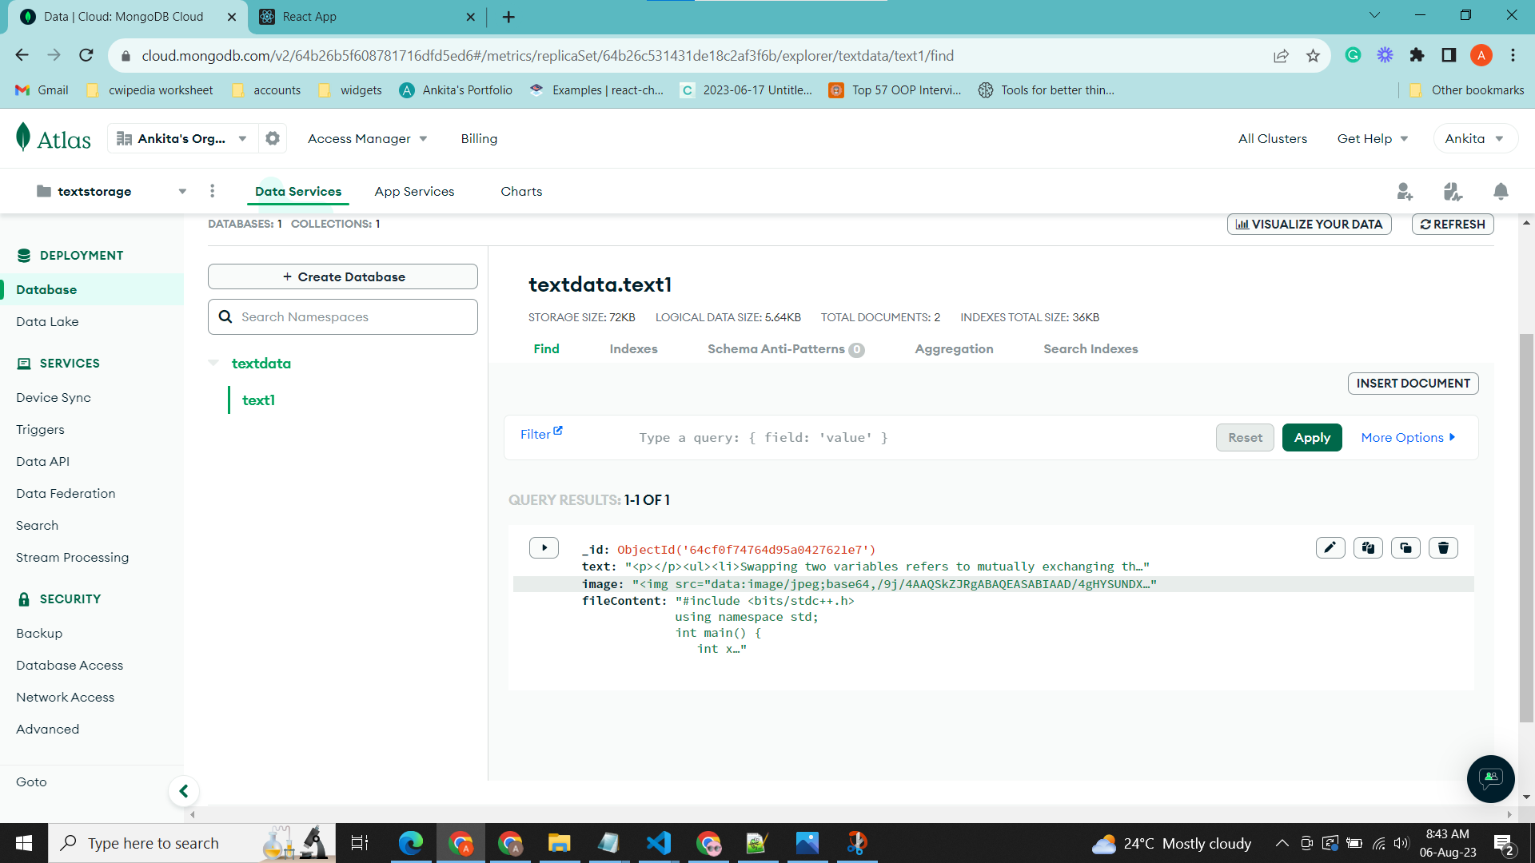Click the Insert Document button
Viewport: 1535px width, 863px height.
point(1413,384)
